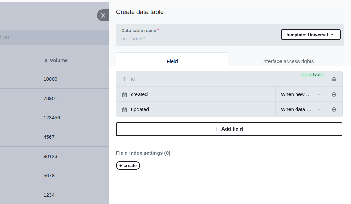Expand the 'When new ...' dropdown for created
Image resolution: width=351 pixels, height=204 pixels.
click(x=301, y=94)
